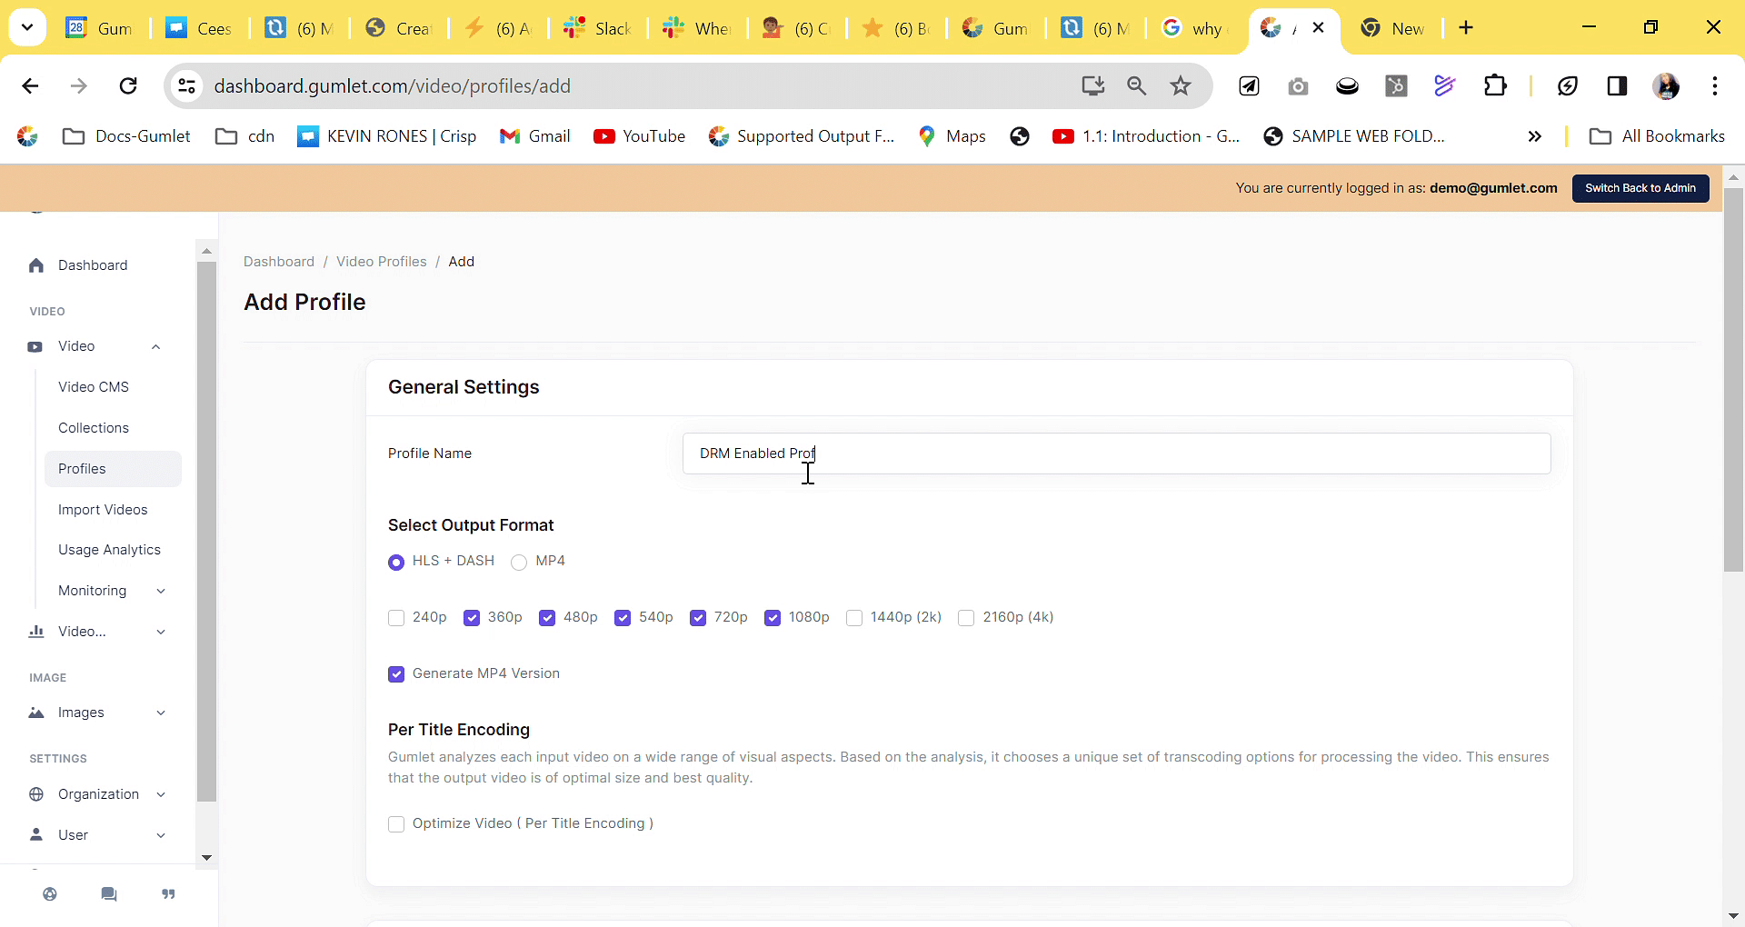Click the camera screenshot extension icon
This screenshot has width=1745, height=927.
point(1298,86)
